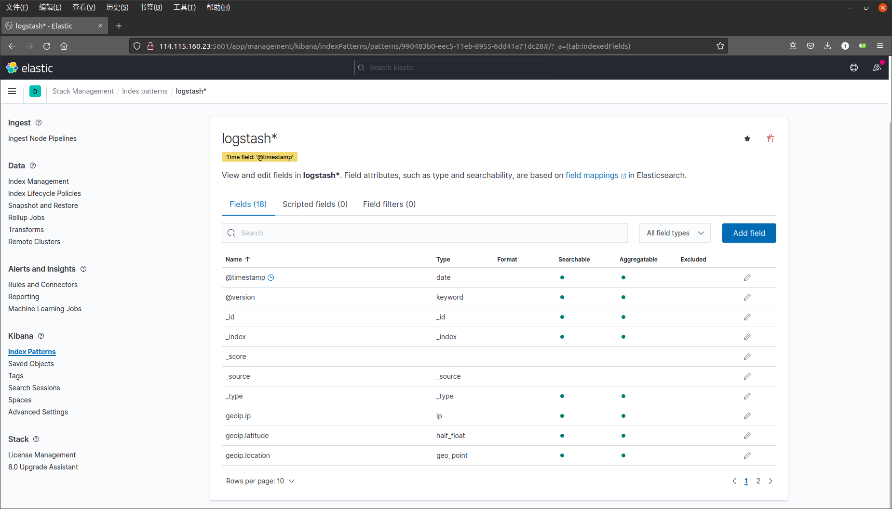Go back in browser history

(x=12, y=46)
